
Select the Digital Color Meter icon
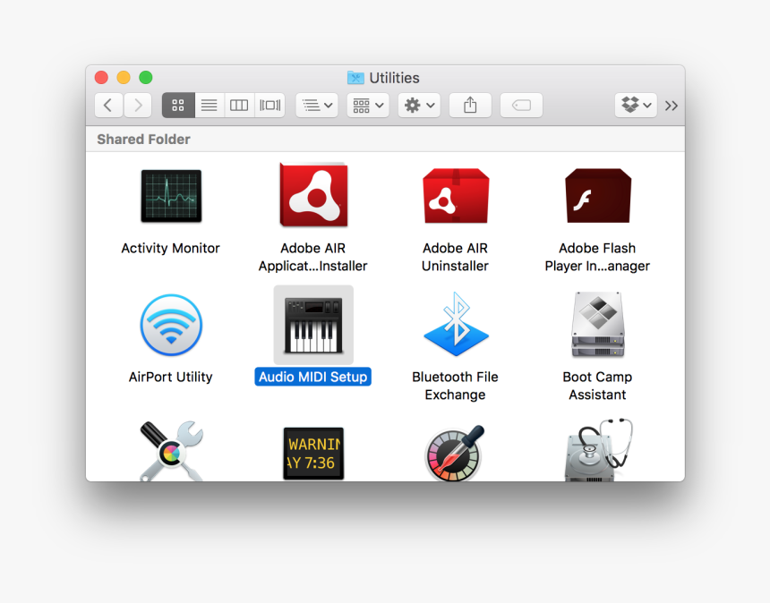tap(455, 453)
